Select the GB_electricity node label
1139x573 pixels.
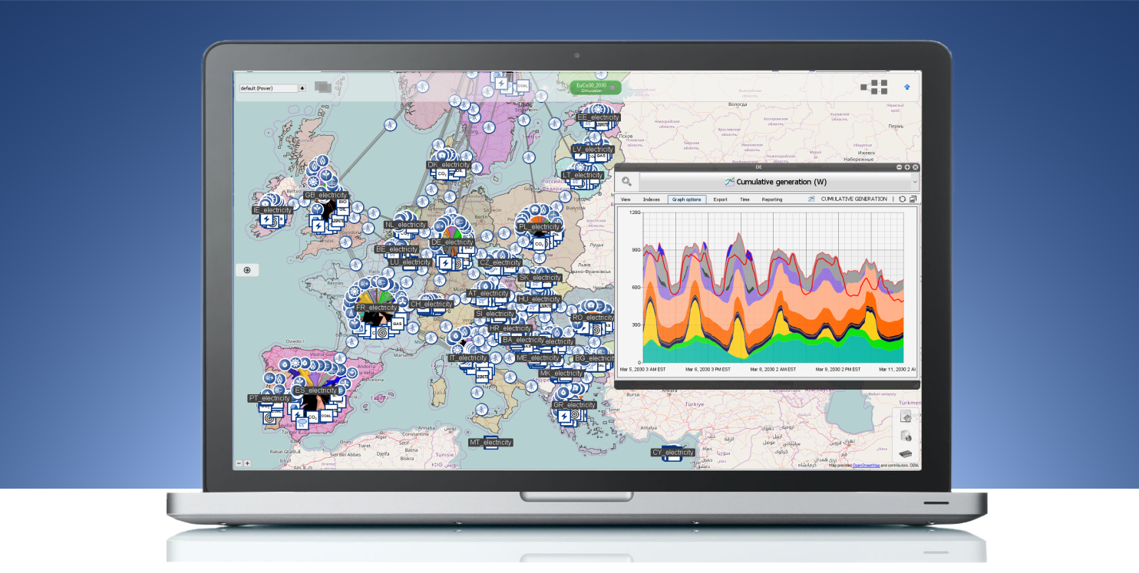click(x=326, y=195)
